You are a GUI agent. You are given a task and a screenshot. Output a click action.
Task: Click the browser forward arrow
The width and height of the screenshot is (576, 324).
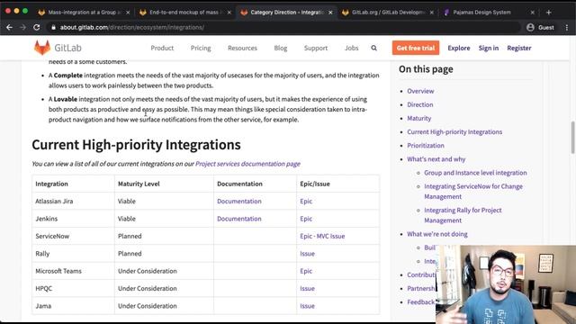coord(22,27)
